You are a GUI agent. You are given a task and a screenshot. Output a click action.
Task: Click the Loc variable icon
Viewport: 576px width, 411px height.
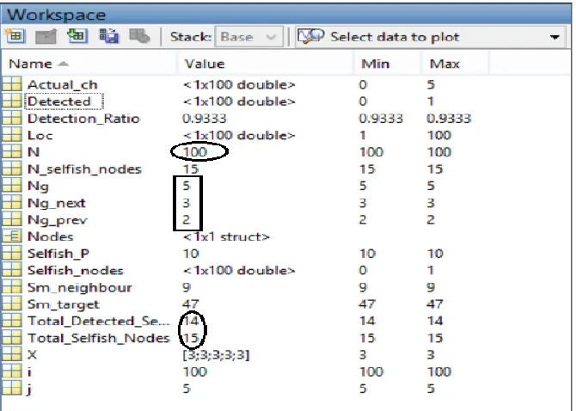12,135
